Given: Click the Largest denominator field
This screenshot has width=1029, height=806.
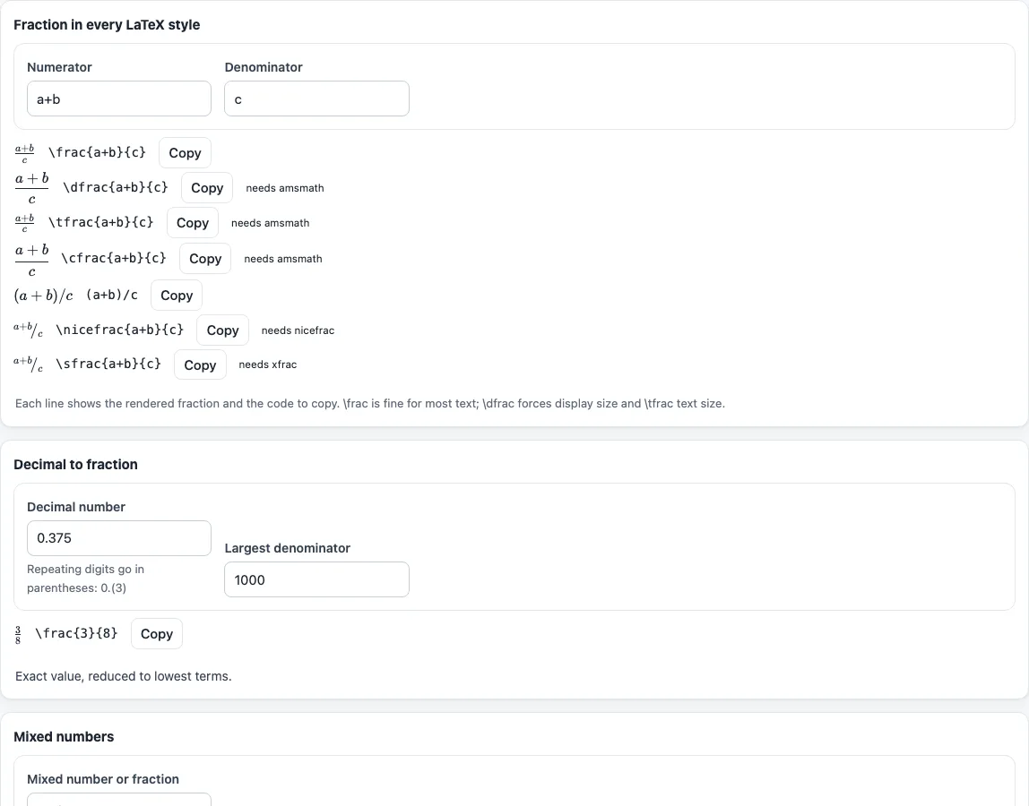Looking at the screenshot, I should (316, 579).
